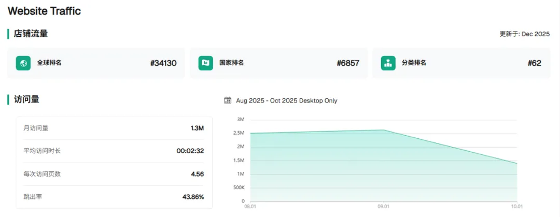Click the globe icon beside 全球排名
This screenshot has width=560, height=217.
click(23, 63)
